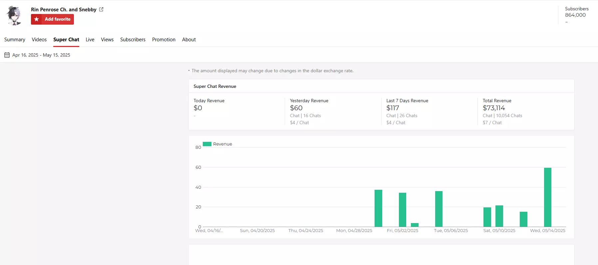The image size is (598, 265).
Task: Click the 26 Chats text under Last 7 Days
Action: point(408,116)
